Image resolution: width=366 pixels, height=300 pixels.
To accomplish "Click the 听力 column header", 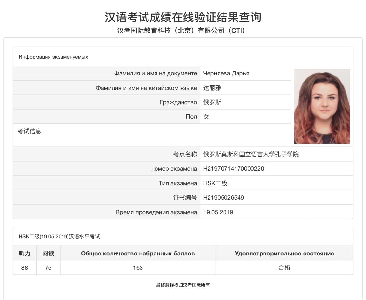I will pos(25,254).
